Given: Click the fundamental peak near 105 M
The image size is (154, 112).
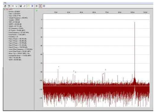Looking at the screenshot, I should (135, 22).
